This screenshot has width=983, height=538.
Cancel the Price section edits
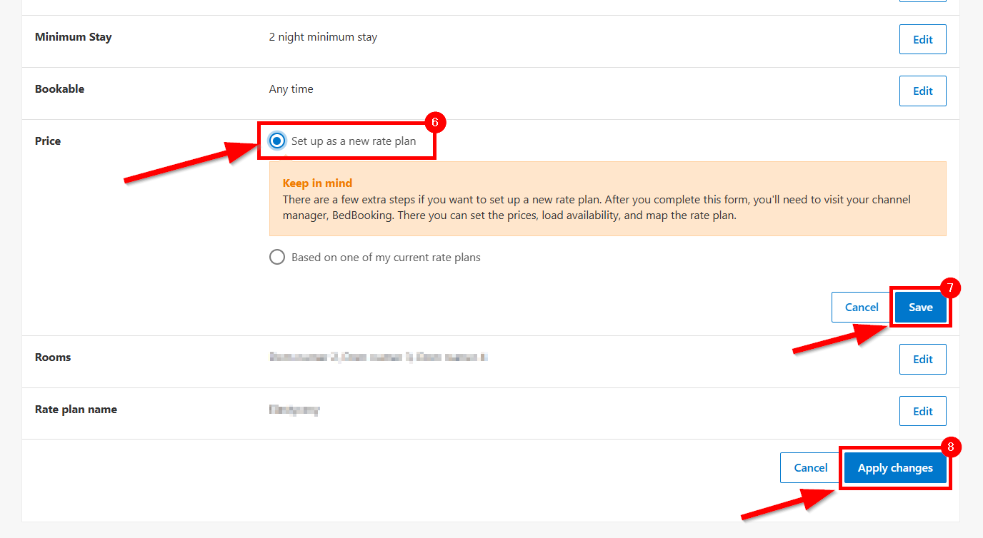862,307
